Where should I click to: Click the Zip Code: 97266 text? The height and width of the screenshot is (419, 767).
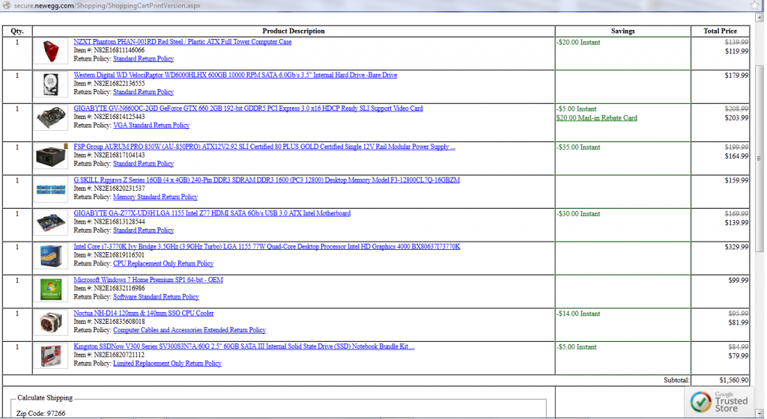(40, 413)
